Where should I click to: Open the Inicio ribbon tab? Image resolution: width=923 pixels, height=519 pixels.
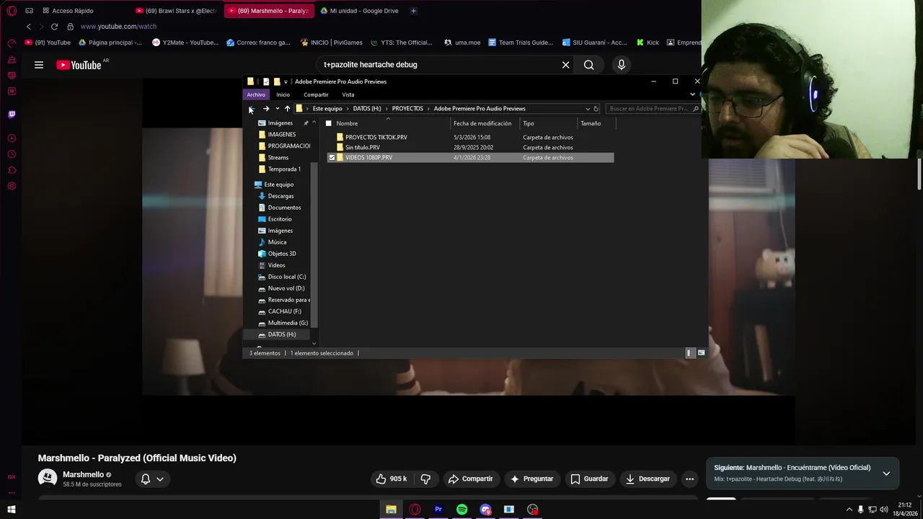pyautogui.click(x=283, y=94)
